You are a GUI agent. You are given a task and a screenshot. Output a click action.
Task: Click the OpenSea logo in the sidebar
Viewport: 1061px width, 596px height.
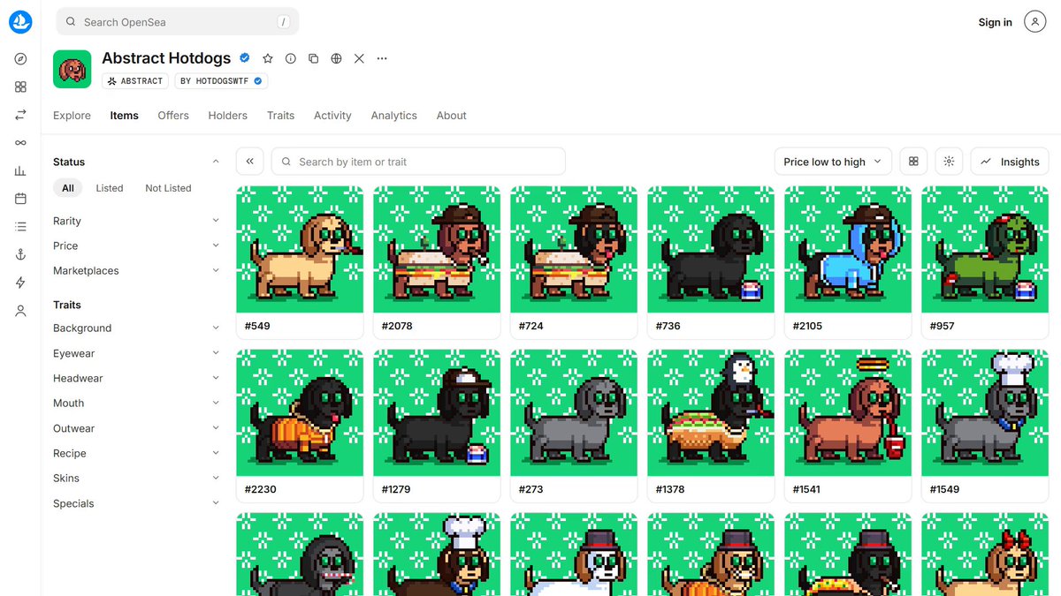pyautogui.click(x=20, y=22)
